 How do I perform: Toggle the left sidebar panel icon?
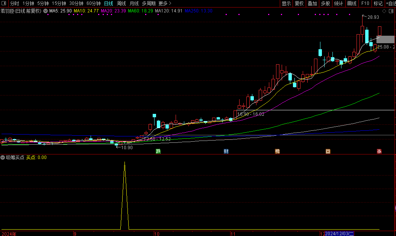[x=4, y=3]
